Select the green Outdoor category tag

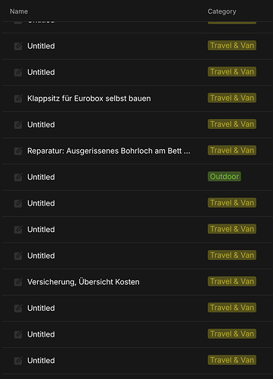pos(225,177)
